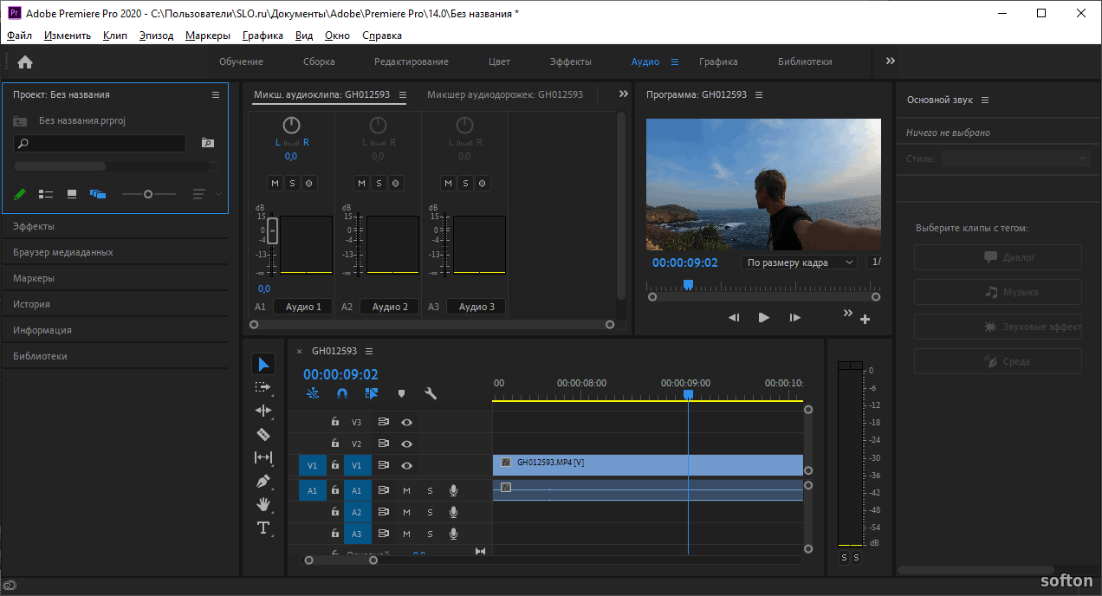Toggle Solo on timeline track A2
1102x596 pixels.
pyautogui.click(x=430, y=512)
